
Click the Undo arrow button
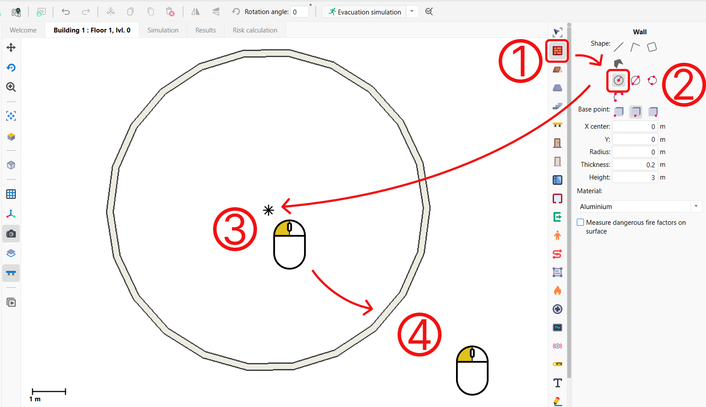click(65, 12)
